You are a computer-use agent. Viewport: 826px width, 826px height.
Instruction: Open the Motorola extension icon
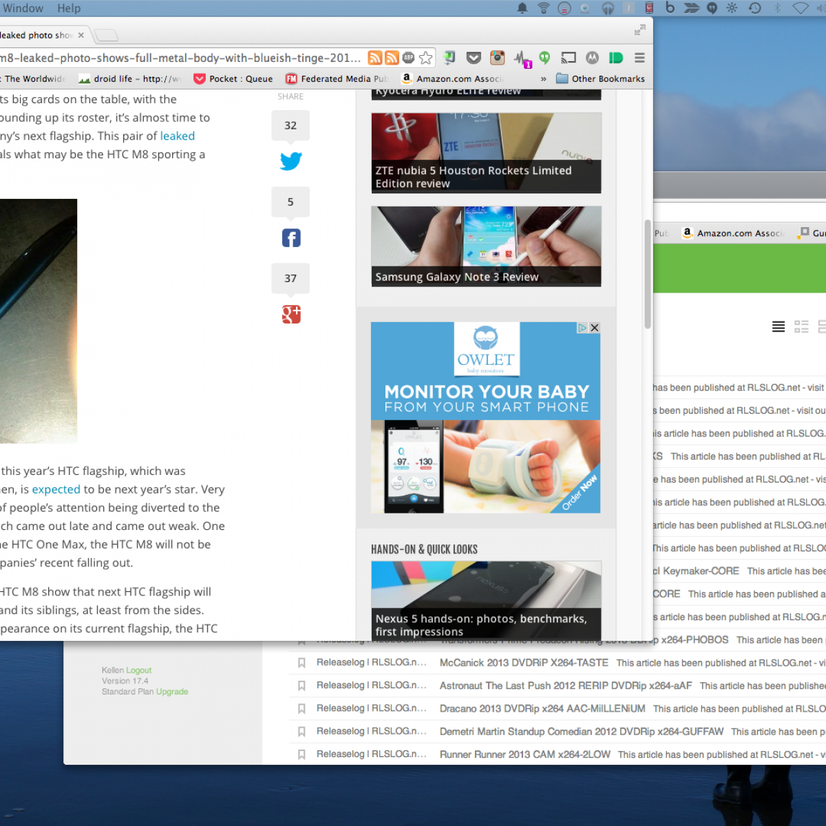[592, 58]
